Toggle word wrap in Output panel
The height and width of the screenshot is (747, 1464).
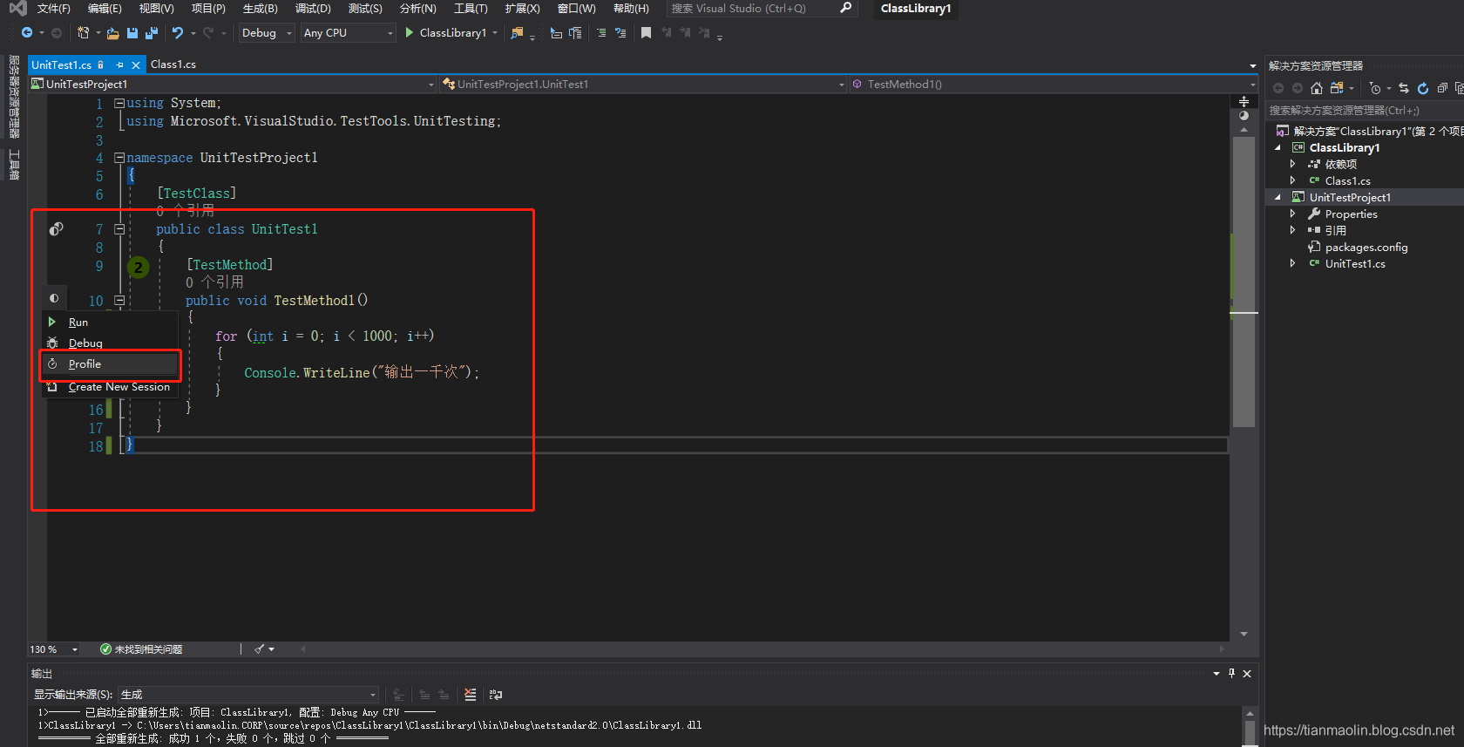(x=496, y=695)
